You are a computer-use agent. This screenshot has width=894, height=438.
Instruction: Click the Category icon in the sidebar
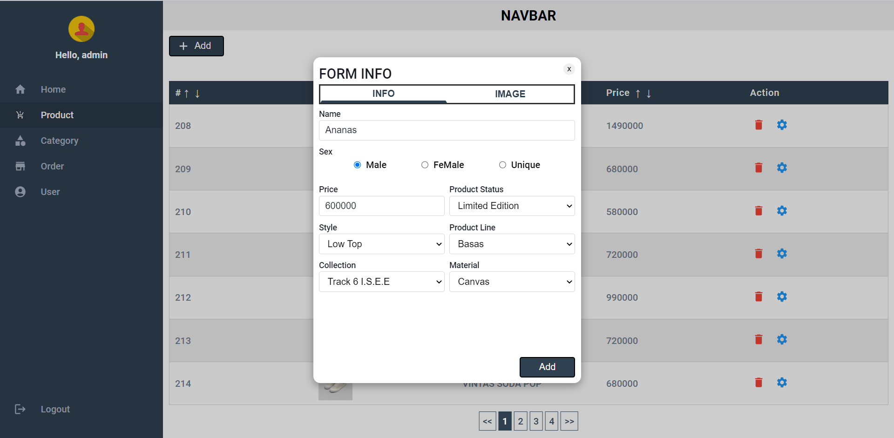click(x=20, y=141)
